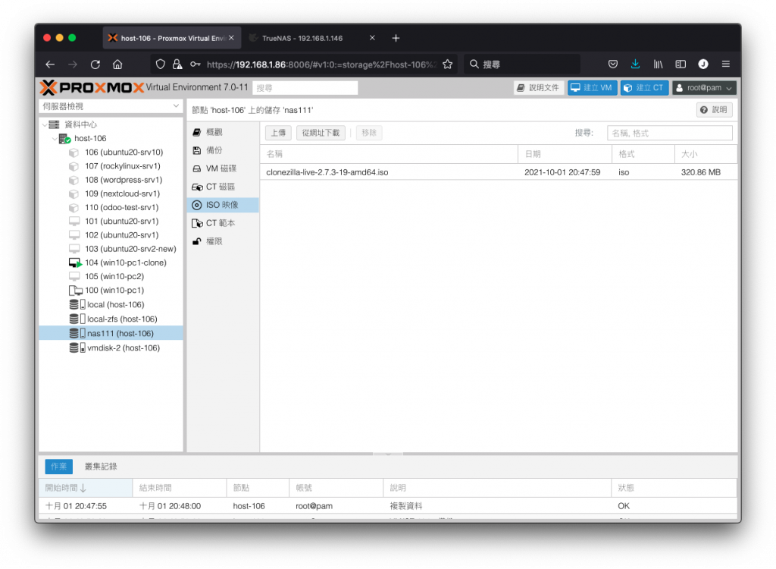Screen dimensions: 776x569
Task: Open the root@pam user dropdown
Action: [x=704, y=88]
